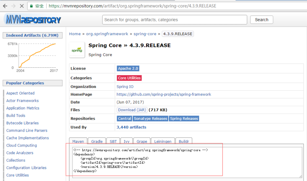Viewport: 307px width, 181px height.
Task: Open the Command Line Parsers category
Action: pyautogui.click(x=27, y=130)
